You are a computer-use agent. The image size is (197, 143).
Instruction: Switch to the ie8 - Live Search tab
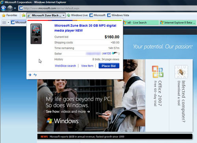point(141,23)
